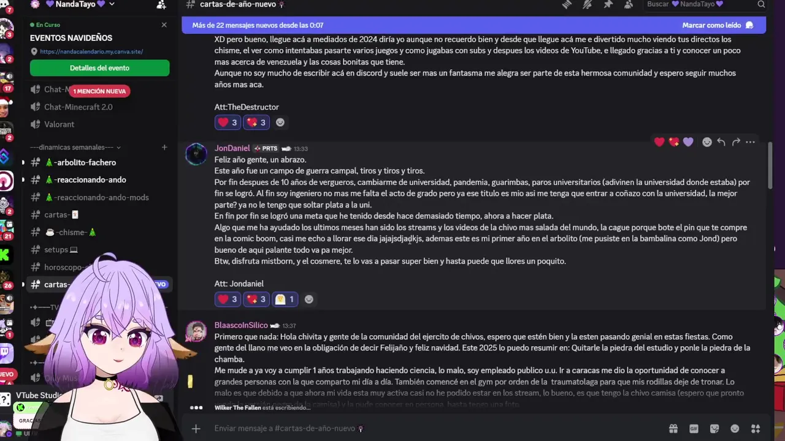
Task: Click the reply arrow on JonDaniel's message
Action: (x=721, y=142)
